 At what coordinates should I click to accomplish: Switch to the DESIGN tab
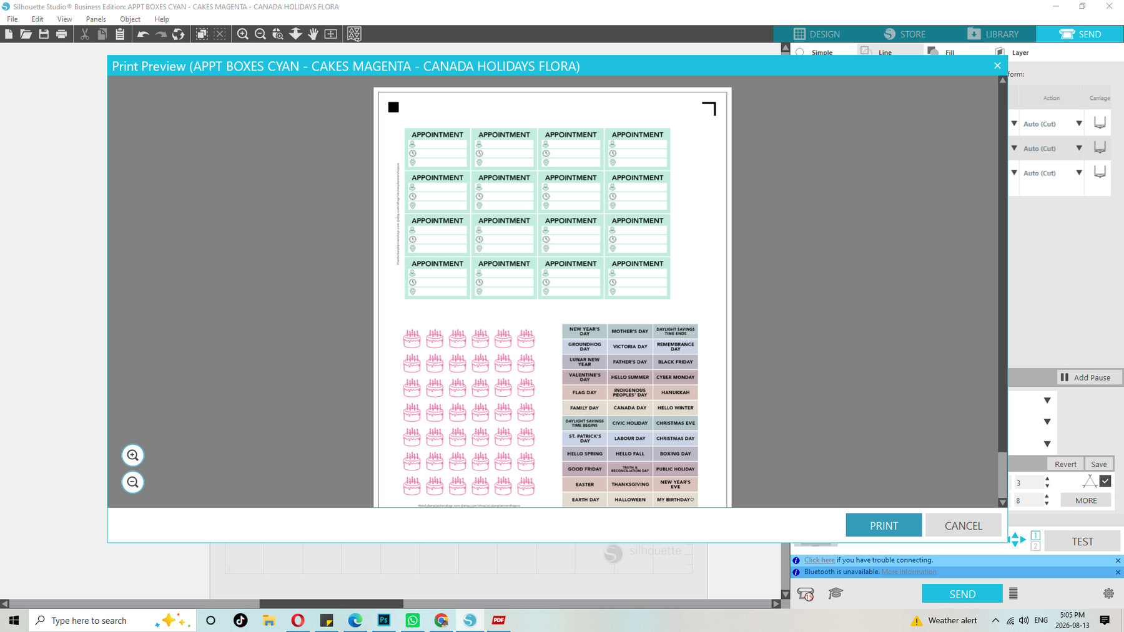tap(817, 34)
